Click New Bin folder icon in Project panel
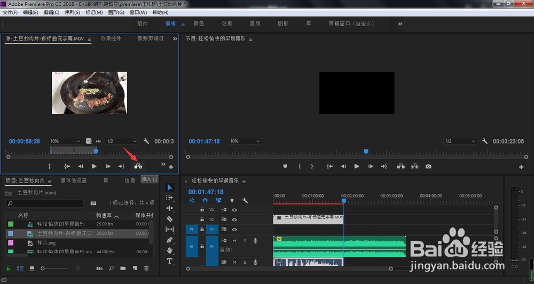Viewport: 534px width, 284px height. (x=123, y=269)
